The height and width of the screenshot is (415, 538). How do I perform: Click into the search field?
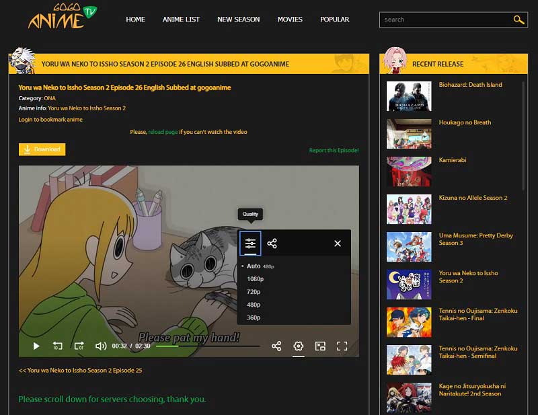click(x=446, y=20)
